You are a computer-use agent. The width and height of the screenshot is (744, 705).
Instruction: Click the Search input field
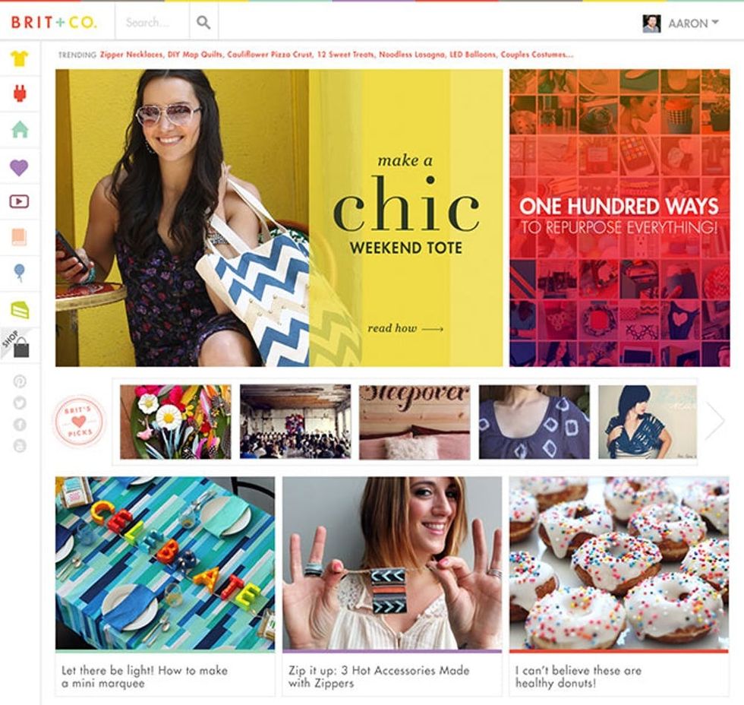153,22
